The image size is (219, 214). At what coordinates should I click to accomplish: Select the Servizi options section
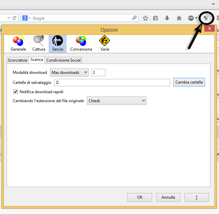click(x=58, y=44)
